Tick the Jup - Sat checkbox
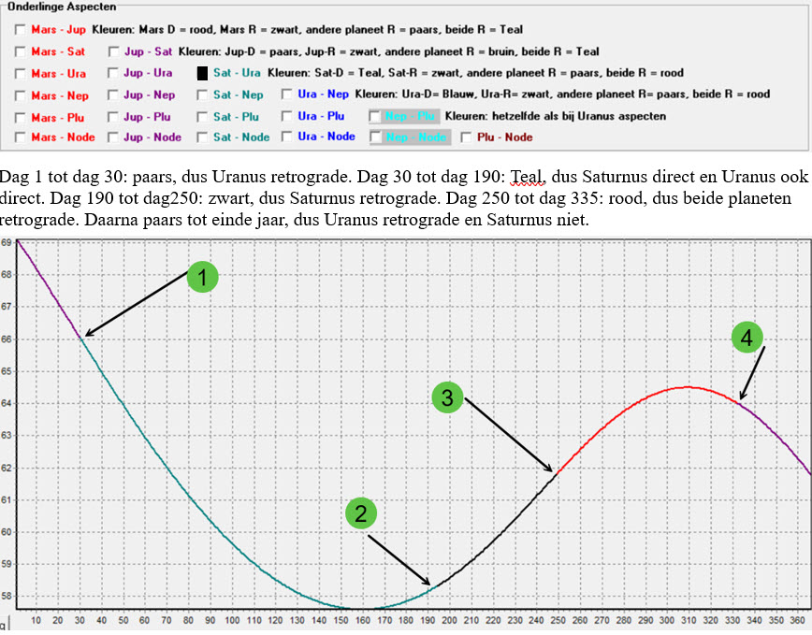This screenshot has width=812, height=635. (113, 51)
